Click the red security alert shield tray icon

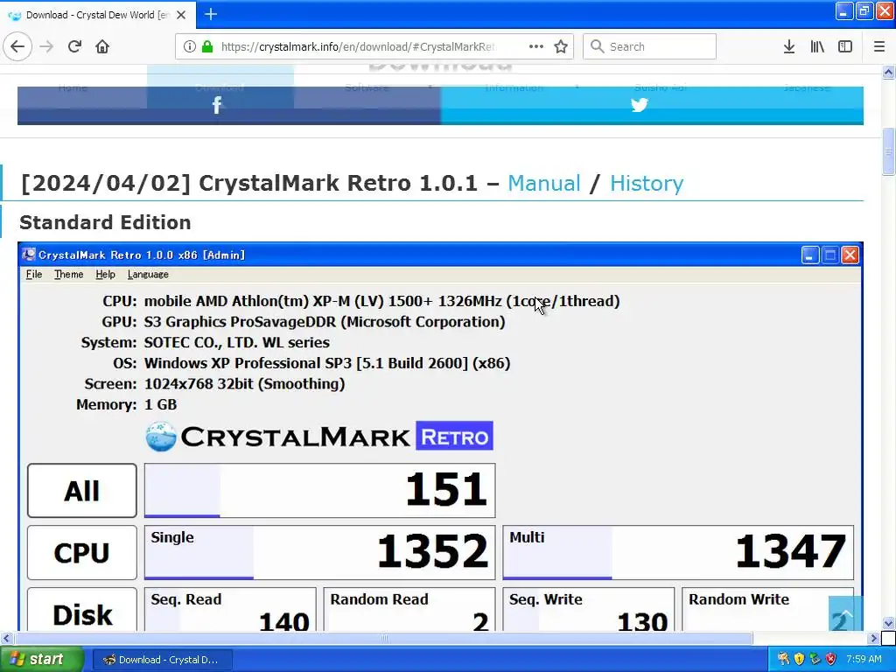pos(831,659)
